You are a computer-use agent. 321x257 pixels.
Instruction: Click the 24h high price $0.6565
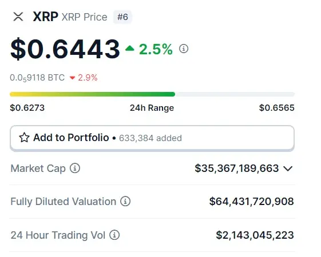coord(277,108)
